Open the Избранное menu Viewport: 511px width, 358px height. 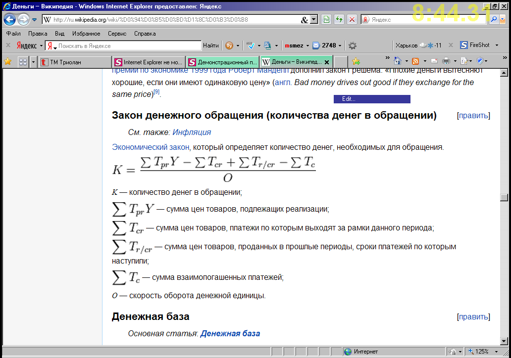pyautogui.click(x=86, y=34)
